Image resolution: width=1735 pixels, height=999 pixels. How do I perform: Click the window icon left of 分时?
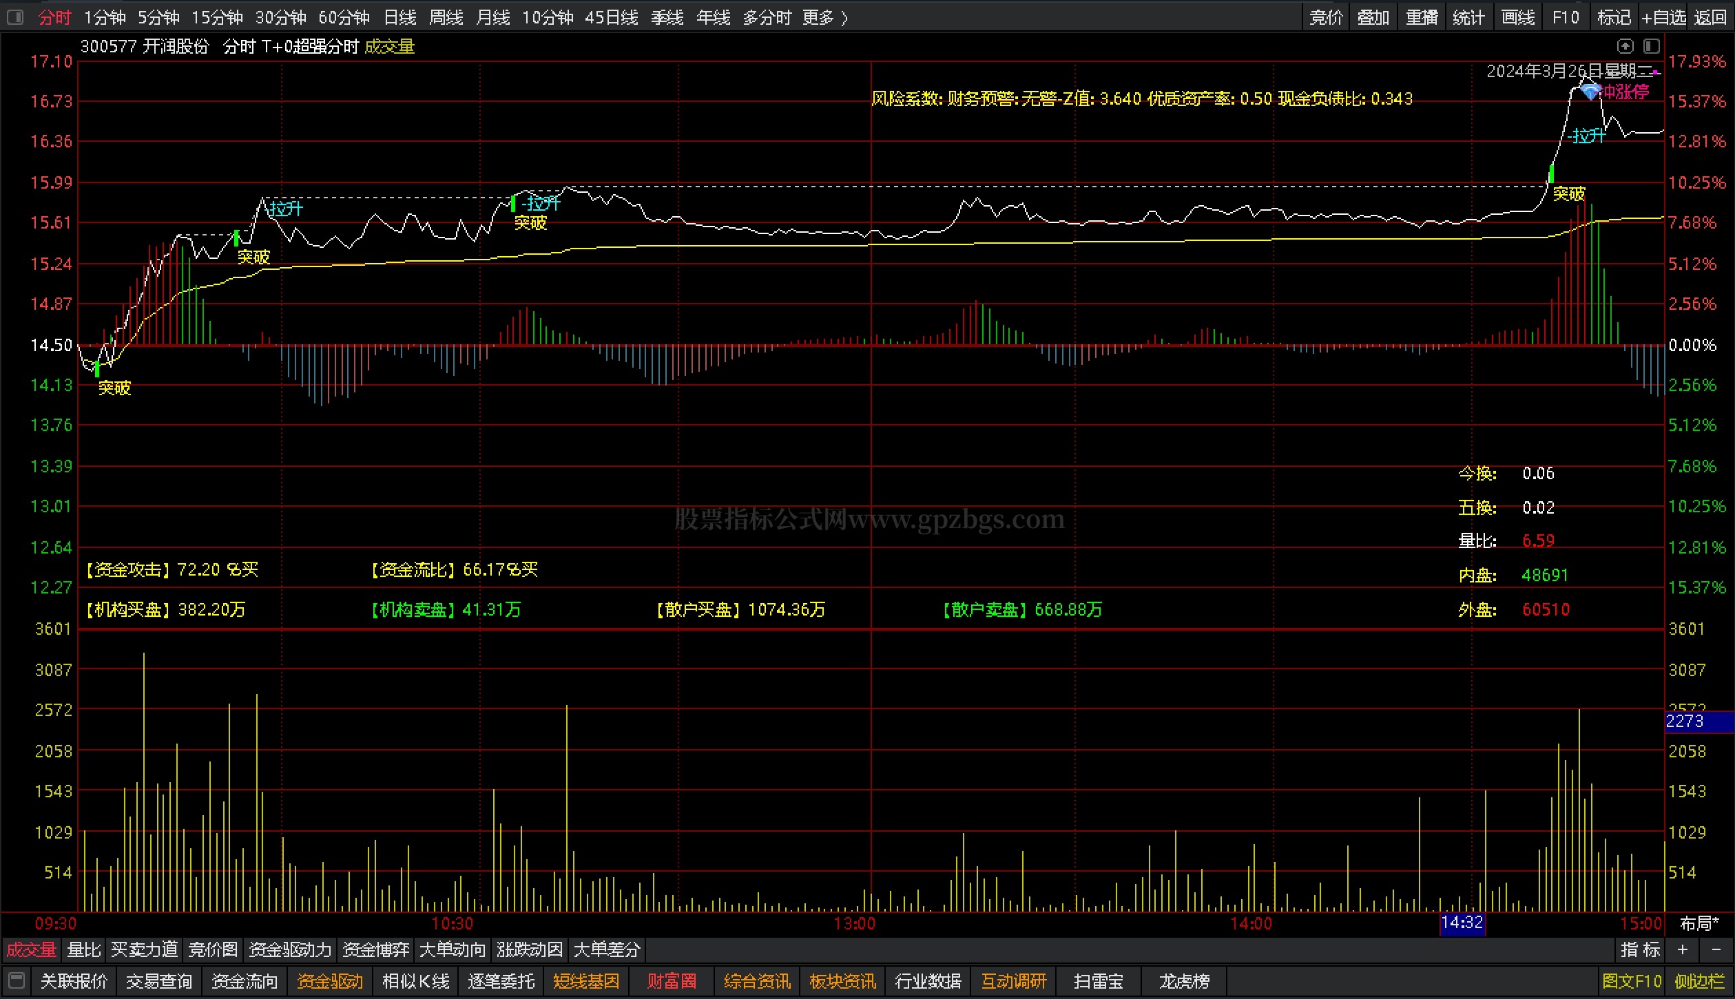point(15,17)
